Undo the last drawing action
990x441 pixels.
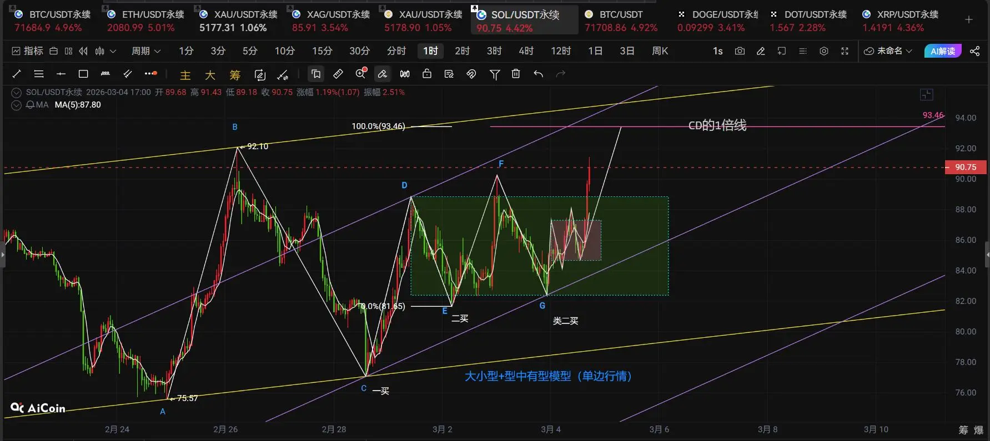538,74
